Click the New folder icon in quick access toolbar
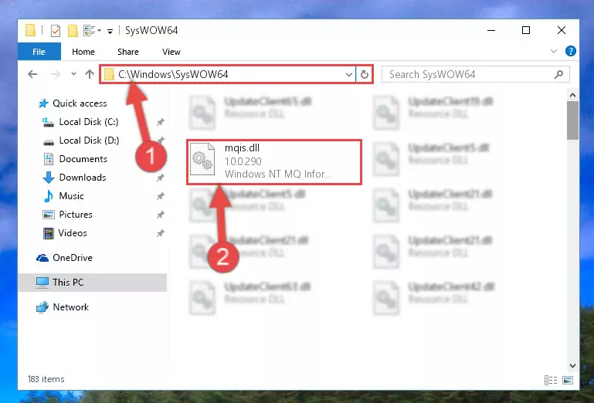The height and width of the screenshot is (403, 594). pos(73,30)
